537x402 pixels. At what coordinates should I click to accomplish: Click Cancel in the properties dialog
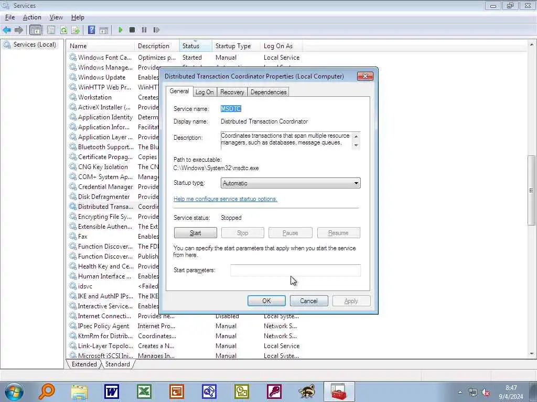click(309, 301)
